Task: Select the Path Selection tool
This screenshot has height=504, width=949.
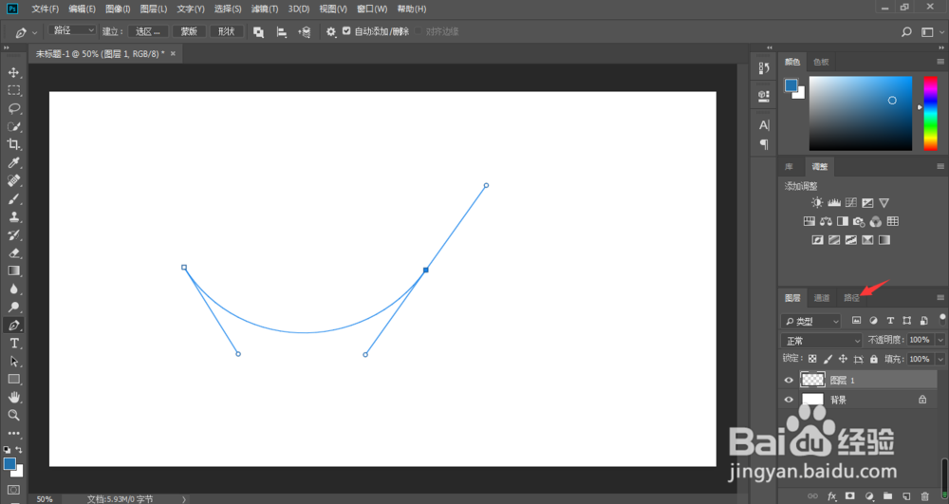Action: 14,362
